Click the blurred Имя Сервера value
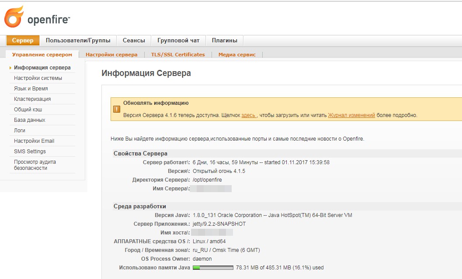Viewport: 462px width, 279px height. (211, 189)
